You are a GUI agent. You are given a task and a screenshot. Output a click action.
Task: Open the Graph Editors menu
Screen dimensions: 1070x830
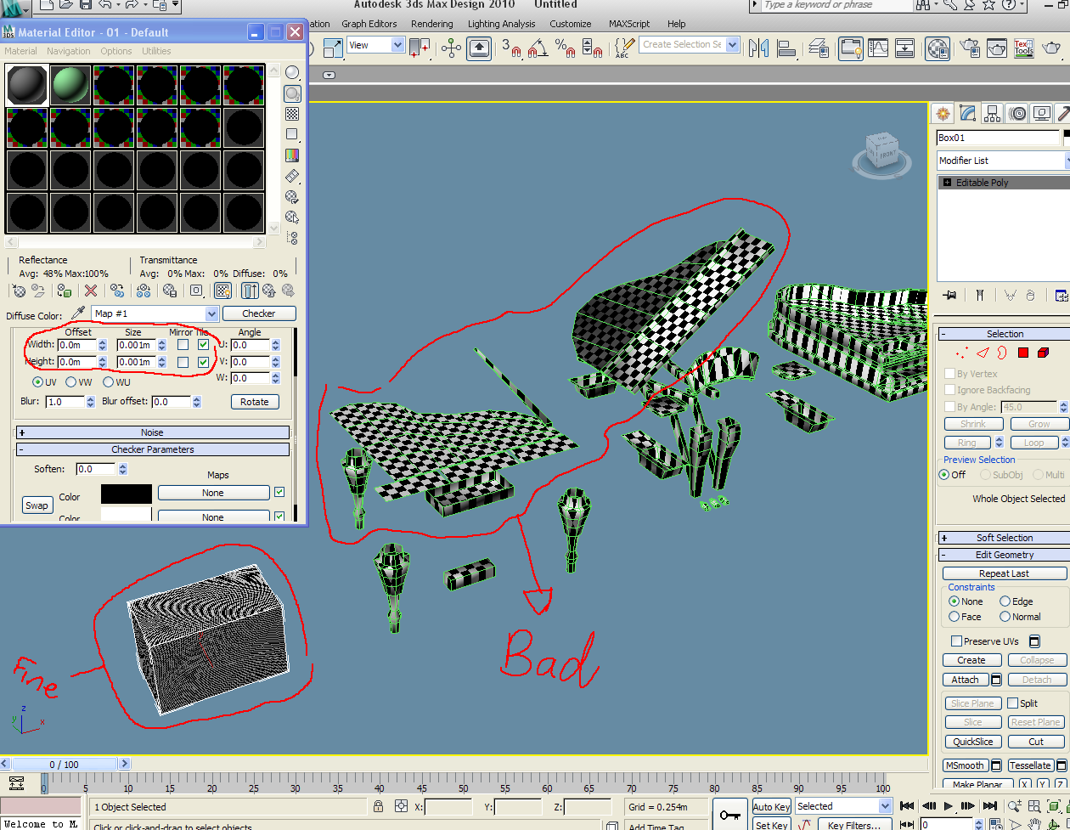(369, 24)
